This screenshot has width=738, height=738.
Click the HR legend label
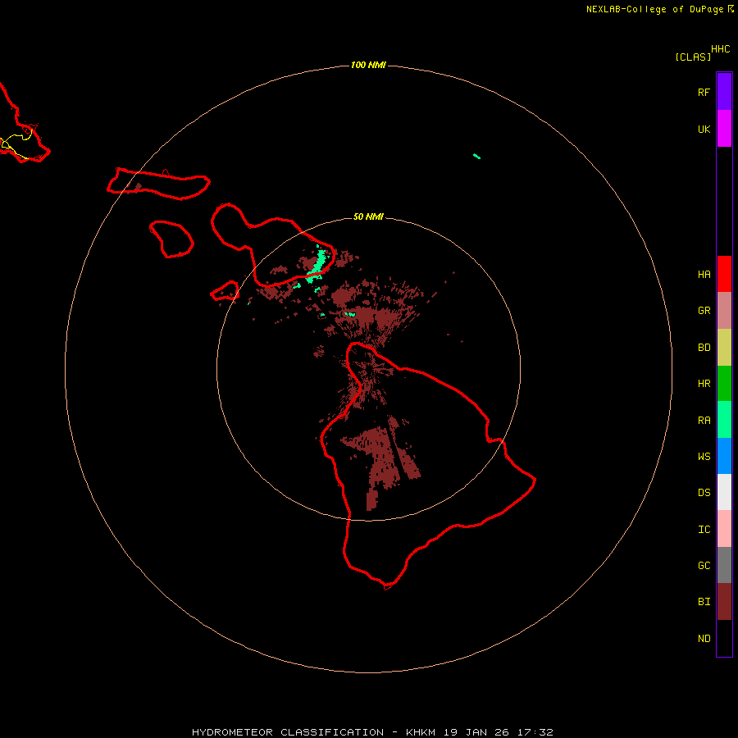pyautogui.click(x=704, y=384)
